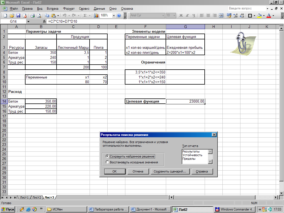Image resolution: width=284 pixels, height=213 pixels.
Task: Open the Fill Color palette dropdown arrow
Action: pyautogui.click(x=264, y=16)
